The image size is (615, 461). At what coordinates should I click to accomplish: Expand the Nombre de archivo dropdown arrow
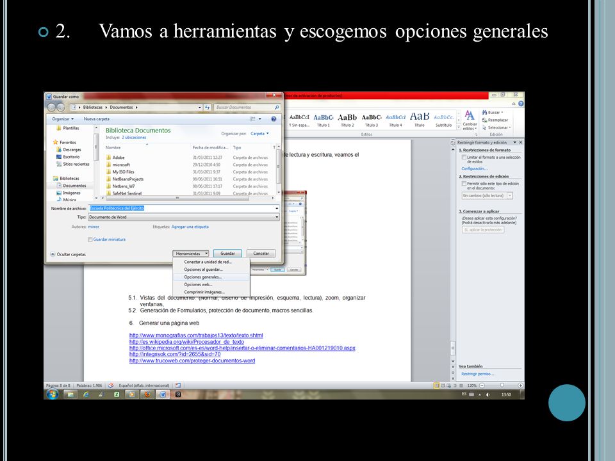point(277,209)
